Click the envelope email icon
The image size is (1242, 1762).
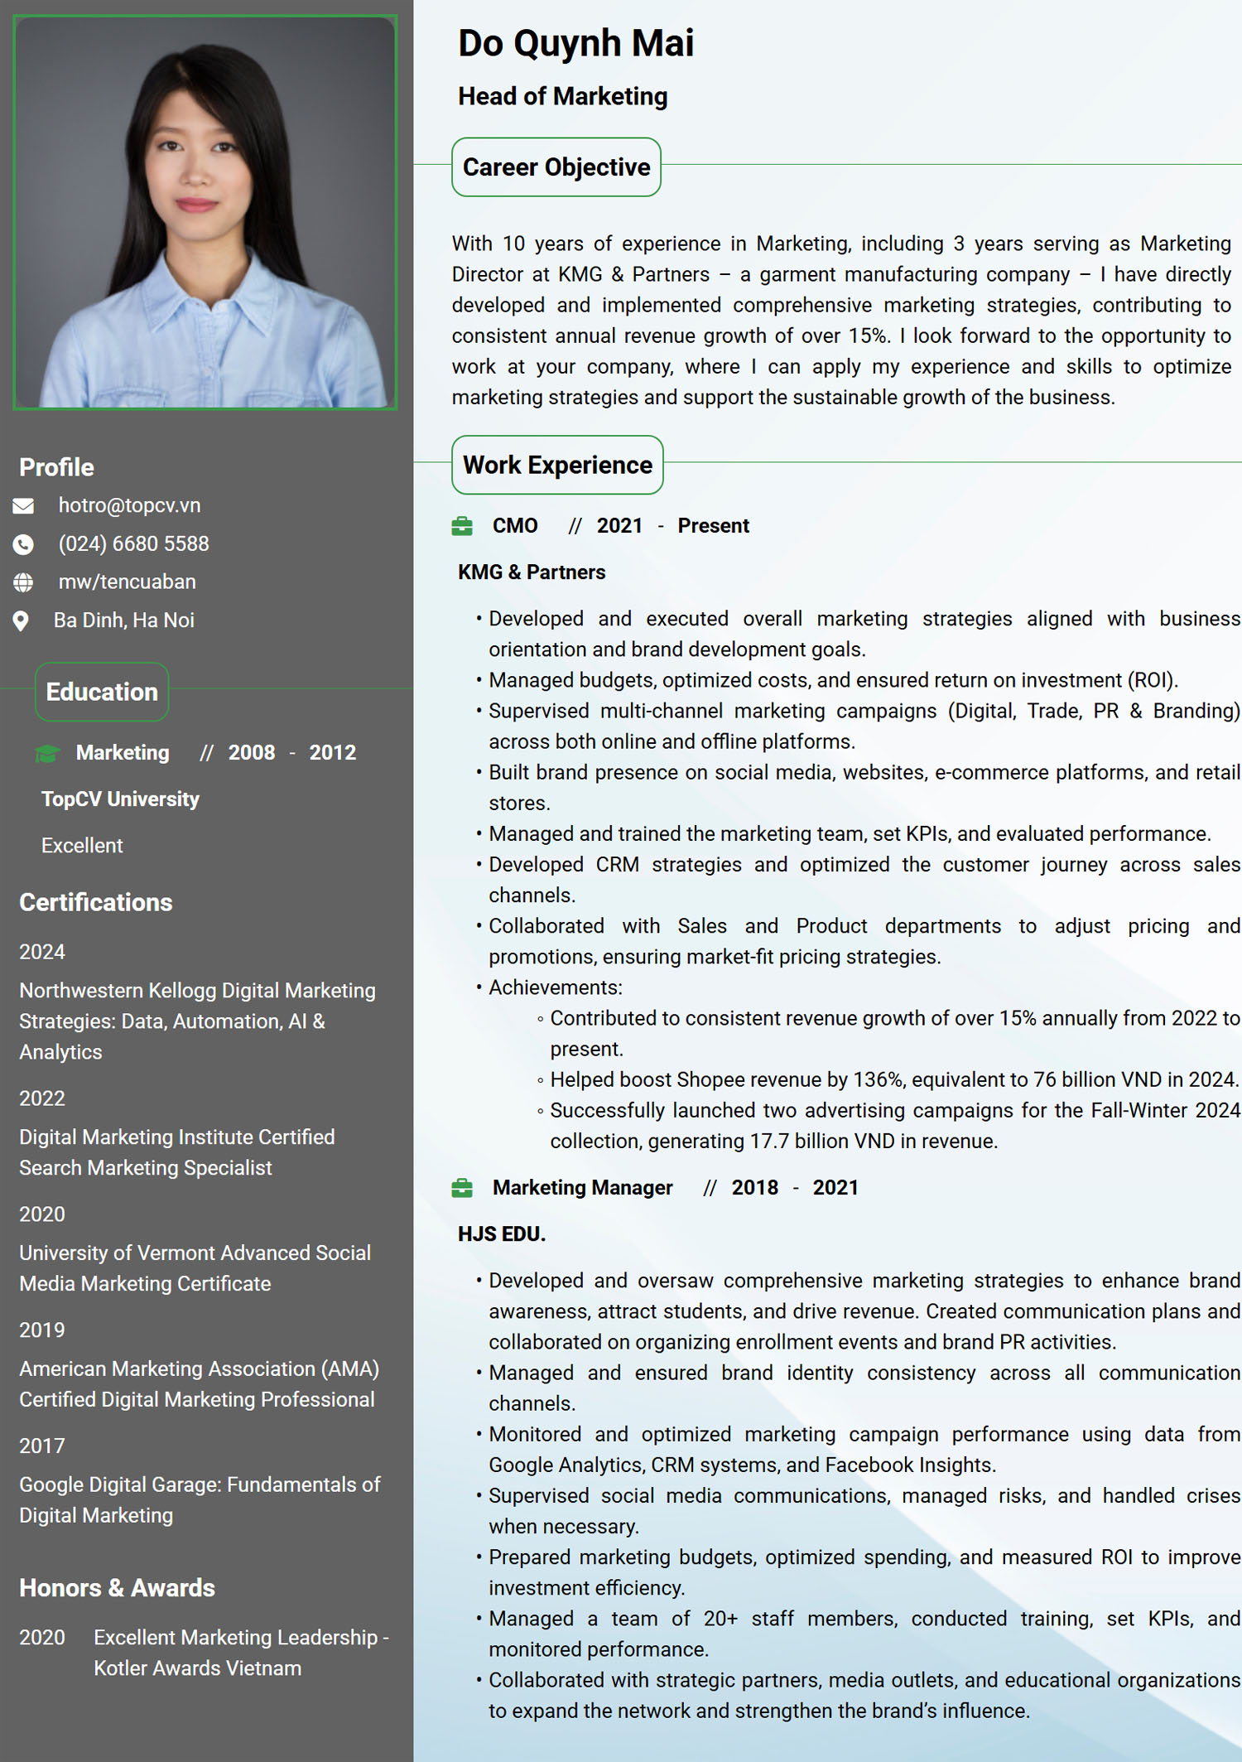[23, 505]
